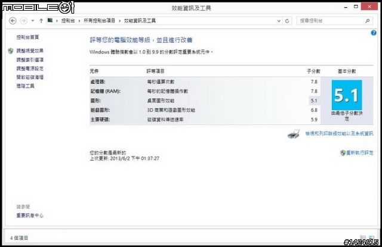Click the 子分數 column header
382x247 pixels.
(313, 71)
